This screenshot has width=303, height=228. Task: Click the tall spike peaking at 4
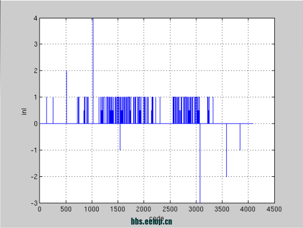coord(93,71)
